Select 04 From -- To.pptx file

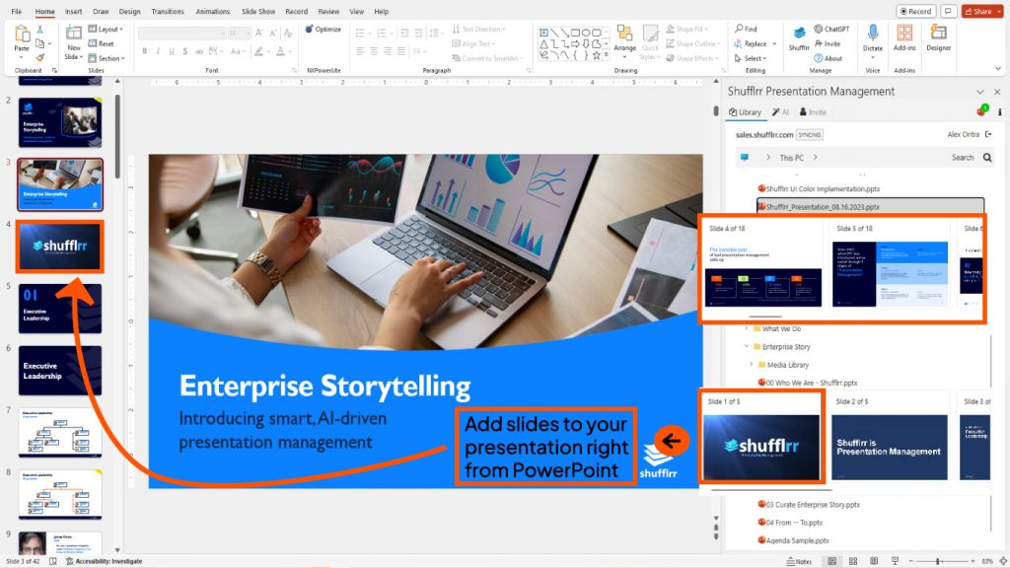[790, 523]
